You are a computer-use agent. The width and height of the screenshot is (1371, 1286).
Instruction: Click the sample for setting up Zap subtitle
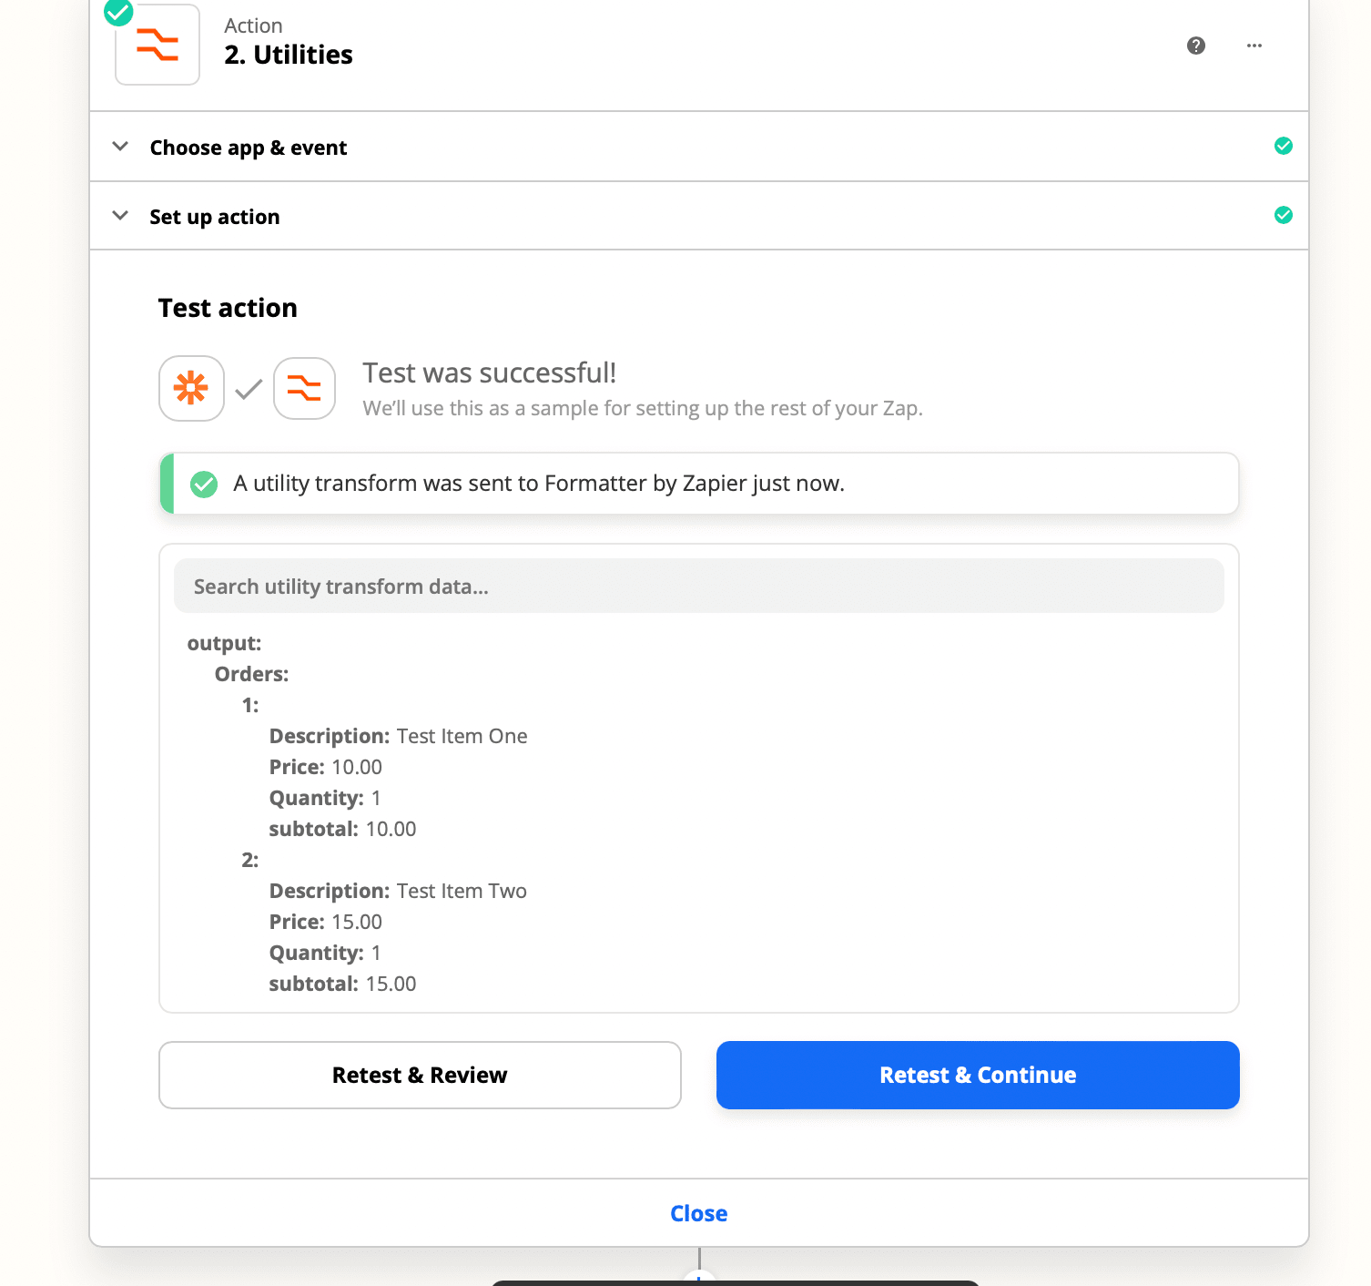(x=643, y=408)
